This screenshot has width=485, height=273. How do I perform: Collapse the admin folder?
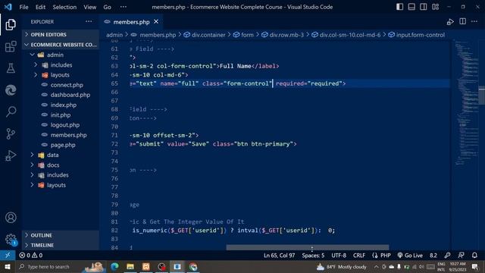(x=32, y=55)
